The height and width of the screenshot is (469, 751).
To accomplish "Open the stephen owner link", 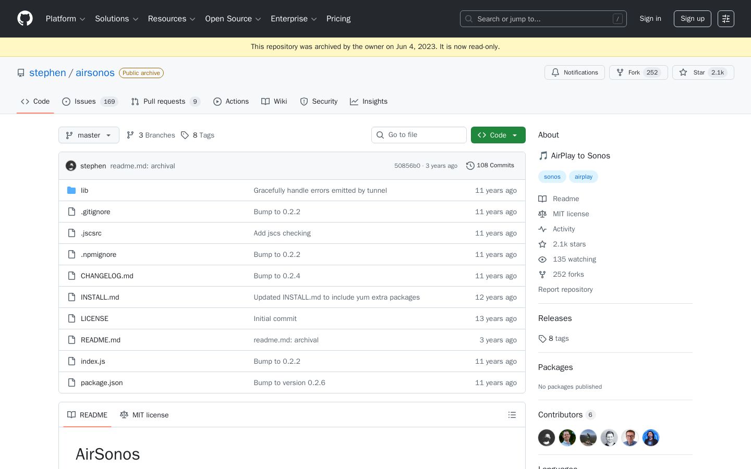I will coord(47,73).
